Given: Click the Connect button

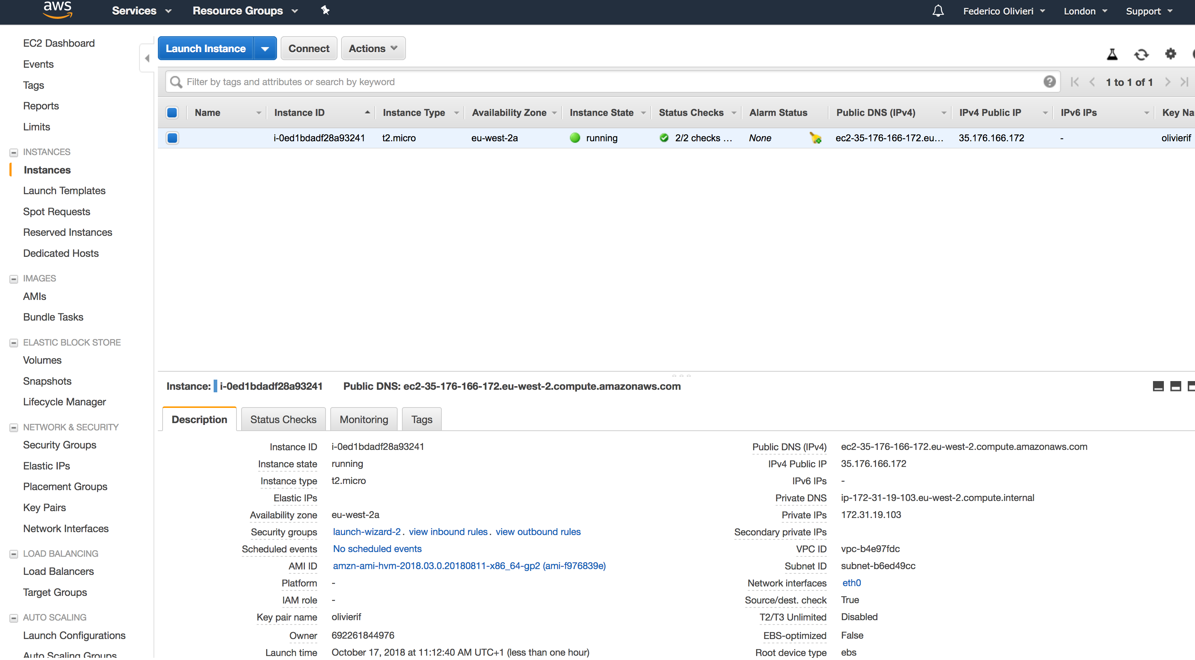Looking at the screenshot, I should [309, 48].
